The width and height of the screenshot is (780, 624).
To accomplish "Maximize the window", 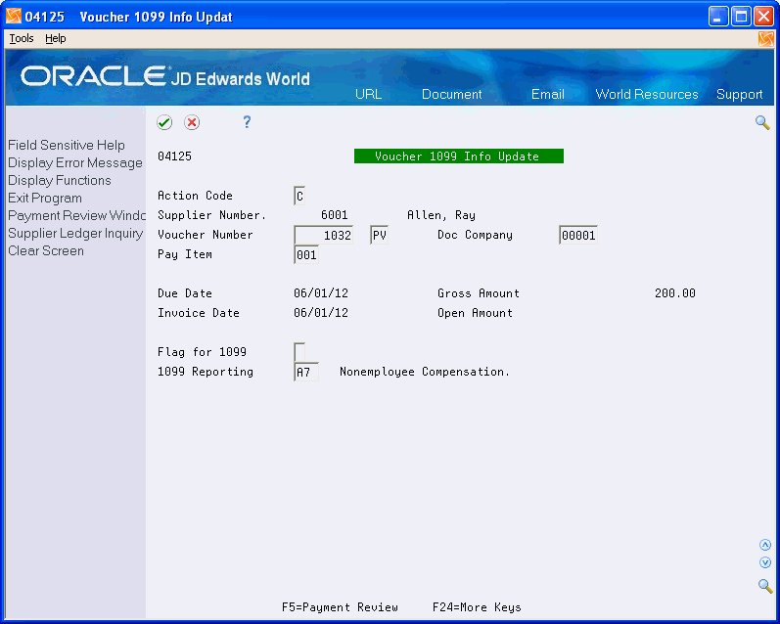I will (x=741, y=17).
